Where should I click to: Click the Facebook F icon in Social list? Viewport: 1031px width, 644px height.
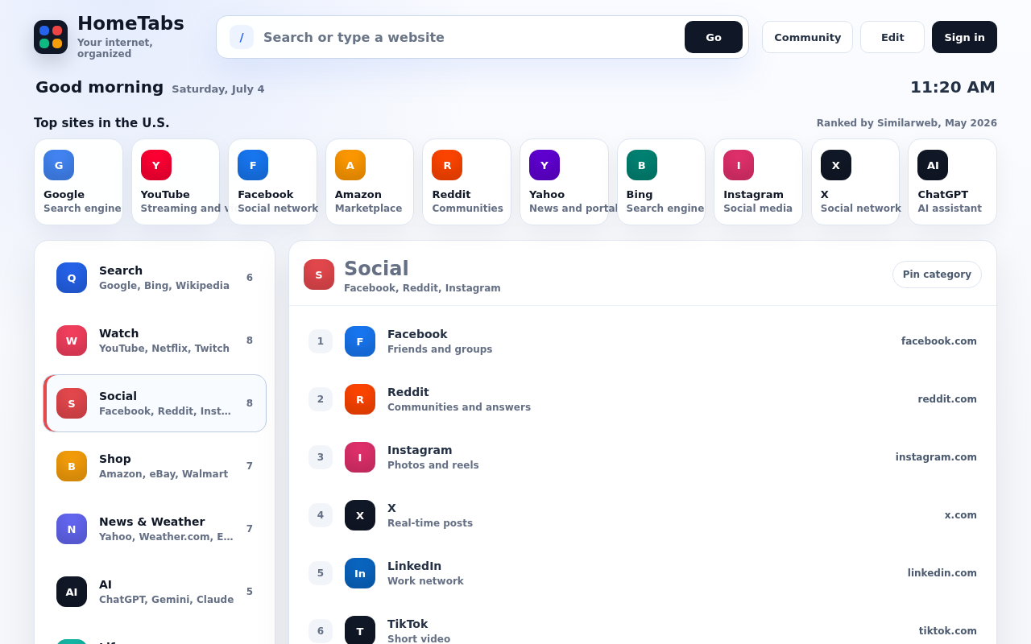pos(360,341)
